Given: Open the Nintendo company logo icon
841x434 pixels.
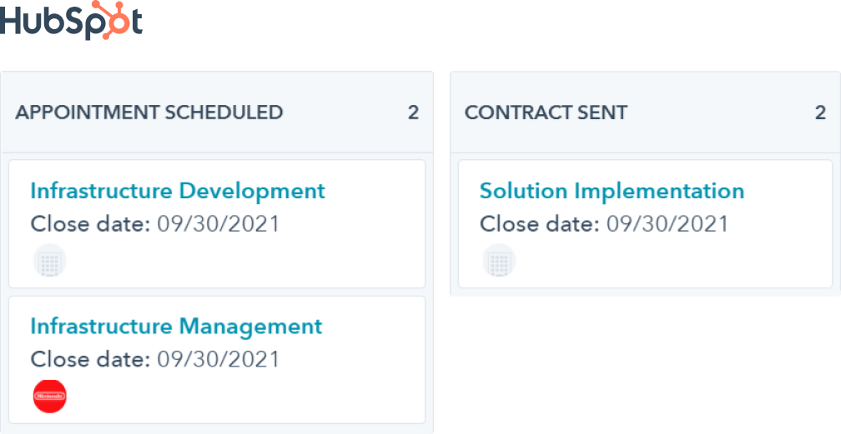Looking at the screenshot, I should 50,397.
